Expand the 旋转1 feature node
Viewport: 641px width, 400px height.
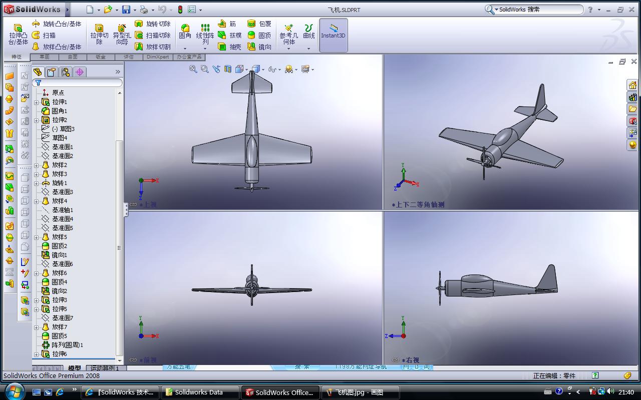(x=36, y=183)
